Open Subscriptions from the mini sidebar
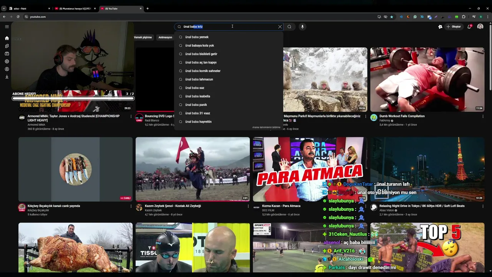 point(7,53)
